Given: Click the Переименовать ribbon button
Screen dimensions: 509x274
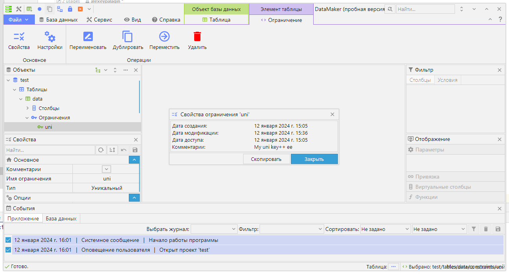Looking at the screenshot, I should (88, 41).
